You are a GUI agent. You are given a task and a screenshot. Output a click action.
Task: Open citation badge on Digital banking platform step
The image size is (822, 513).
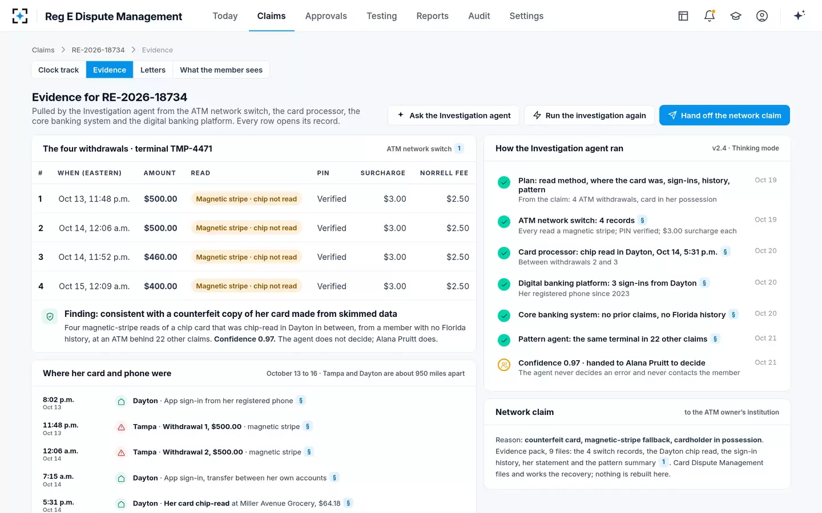(x=704, y=283)
